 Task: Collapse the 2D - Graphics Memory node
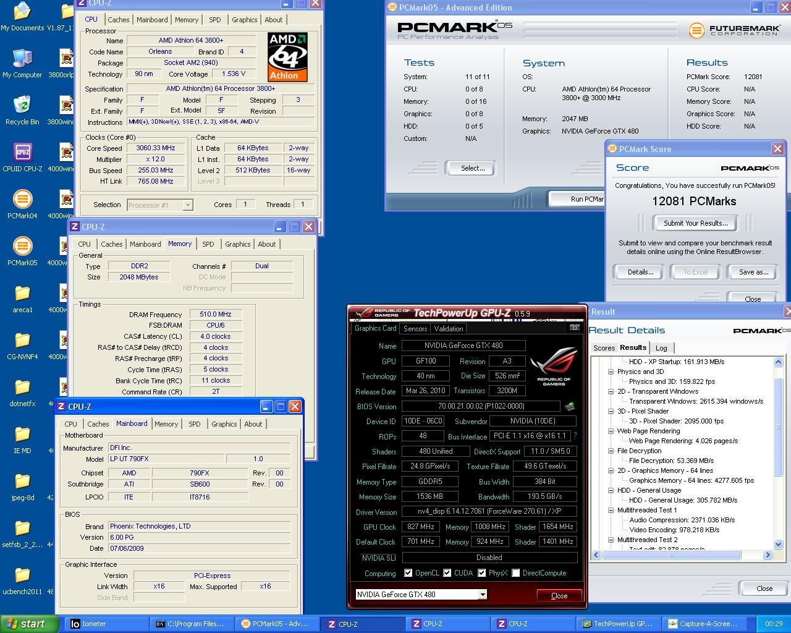pos(611,470)
